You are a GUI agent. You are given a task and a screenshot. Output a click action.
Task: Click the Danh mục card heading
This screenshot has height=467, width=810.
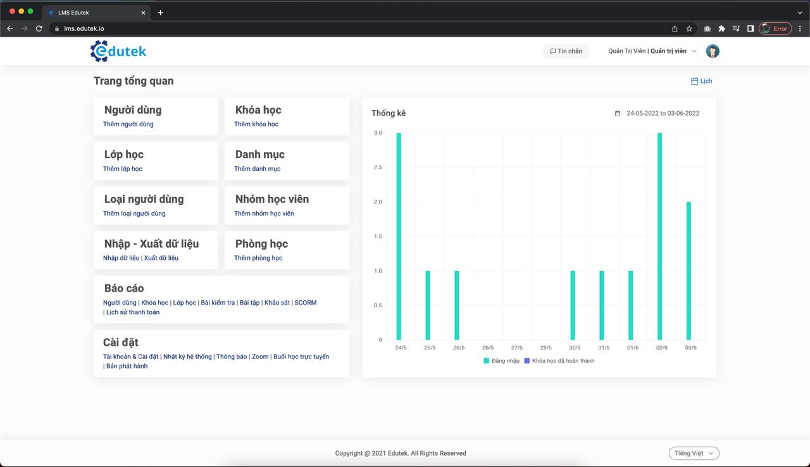[x=260, y=154]
